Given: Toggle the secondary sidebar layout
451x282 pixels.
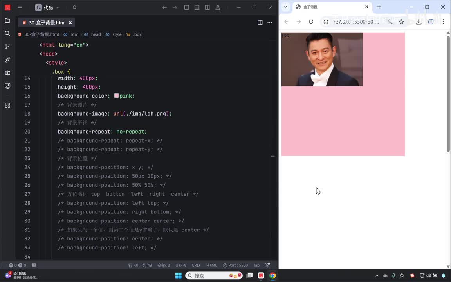Looking at the screenshot, I should (x=207, y=7).
